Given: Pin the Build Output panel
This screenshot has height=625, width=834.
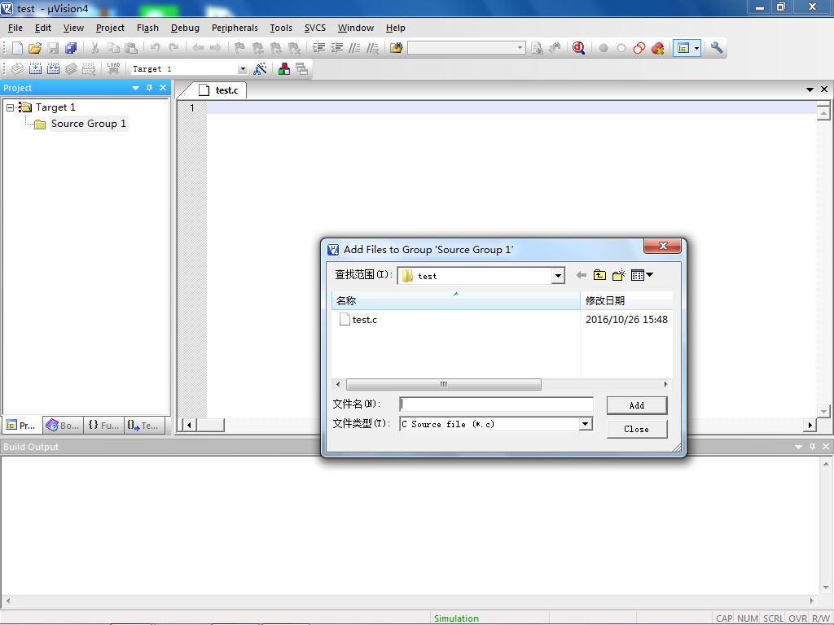Looking at the screenshot, I should pos(812,447).
